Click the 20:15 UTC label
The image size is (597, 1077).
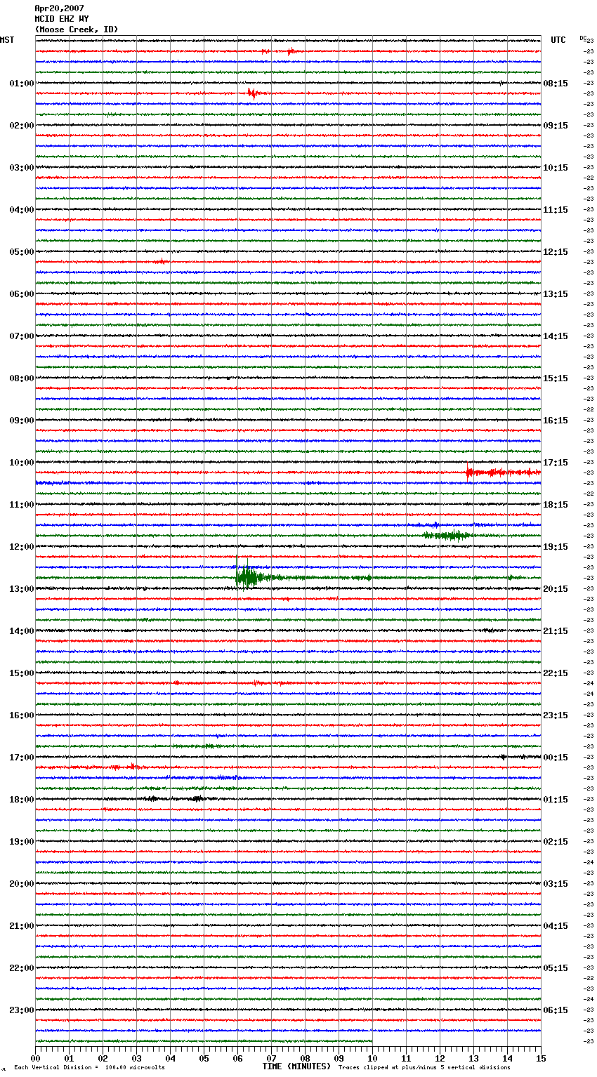pyautogui.click(x=556, y=589)
